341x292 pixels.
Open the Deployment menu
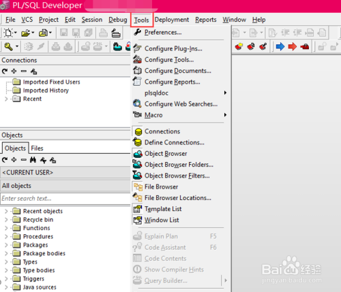pyautogui.click(x=172, y=20)
